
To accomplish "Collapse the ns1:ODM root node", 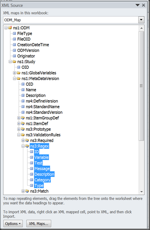I will (x=6, y=28).
